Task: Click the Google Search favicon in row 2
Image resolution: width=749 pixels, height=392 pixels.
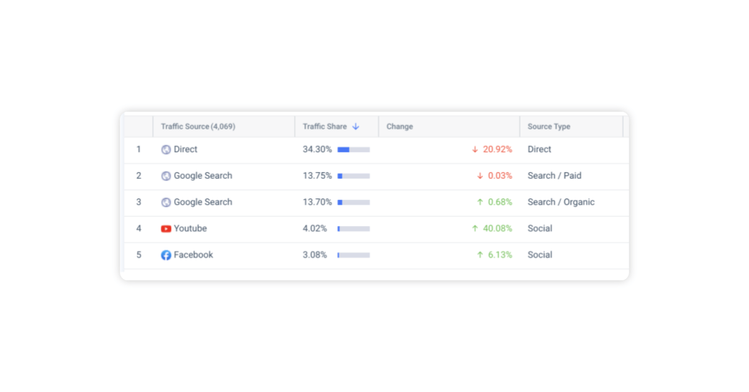Action: pos(166,176)
